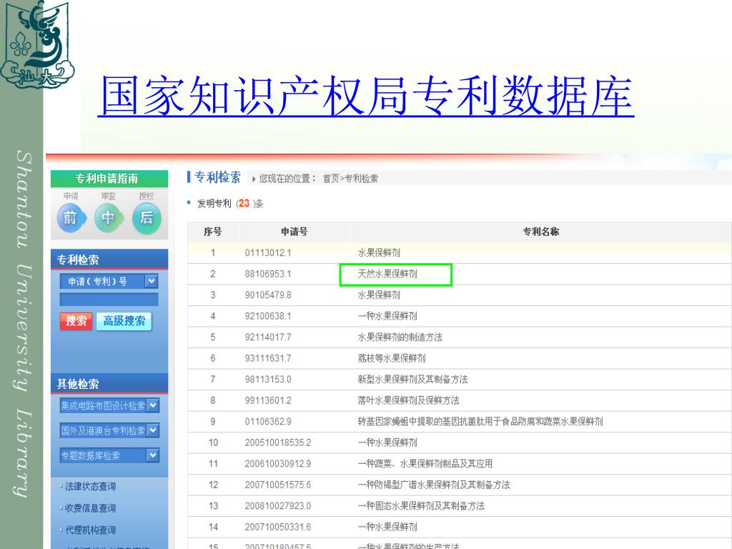This screenshot has width=732, height=549.
Task: Click the 专利检索 sidebar section header
Action: click(x=109, y=259)
